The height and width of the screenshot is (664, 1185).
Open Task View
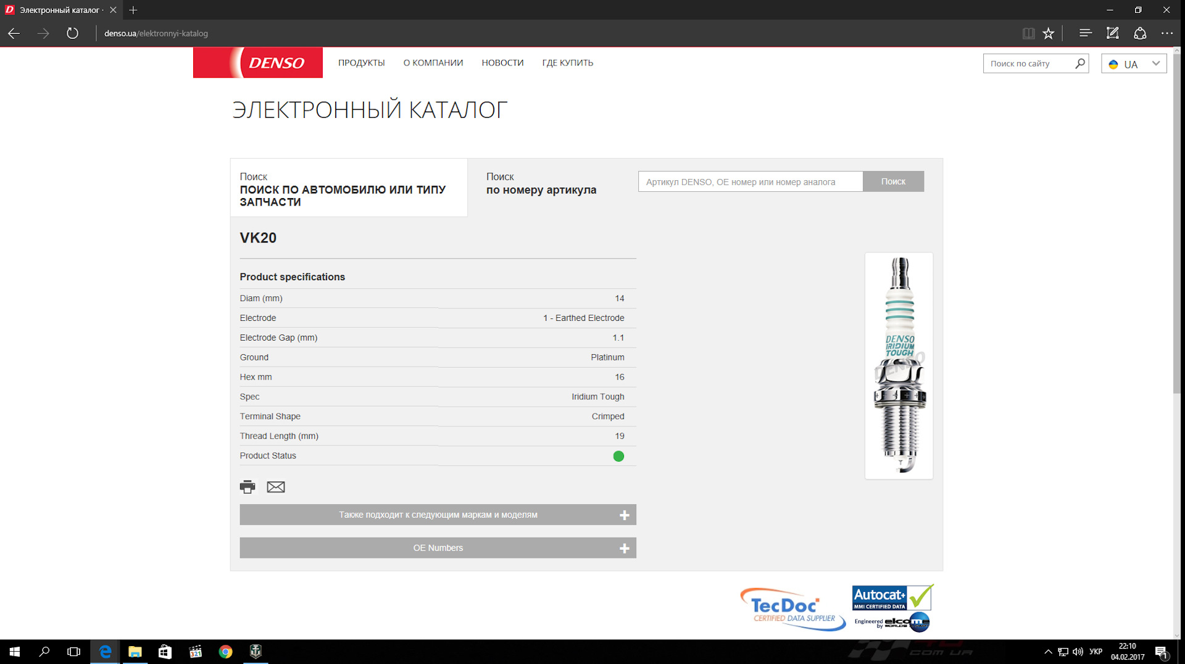pyautogui.click(x=73, y=652)
